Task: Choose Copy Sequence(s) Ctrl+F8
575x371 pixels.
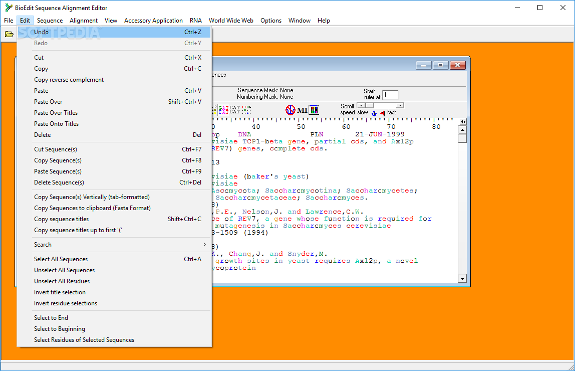Action: (114, 160)
